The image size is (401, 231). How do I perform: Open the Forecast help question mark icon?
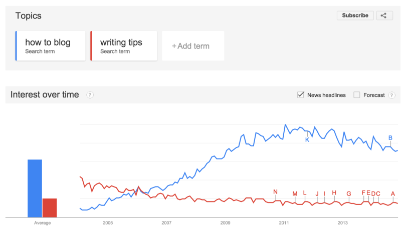tap(391, 95)
